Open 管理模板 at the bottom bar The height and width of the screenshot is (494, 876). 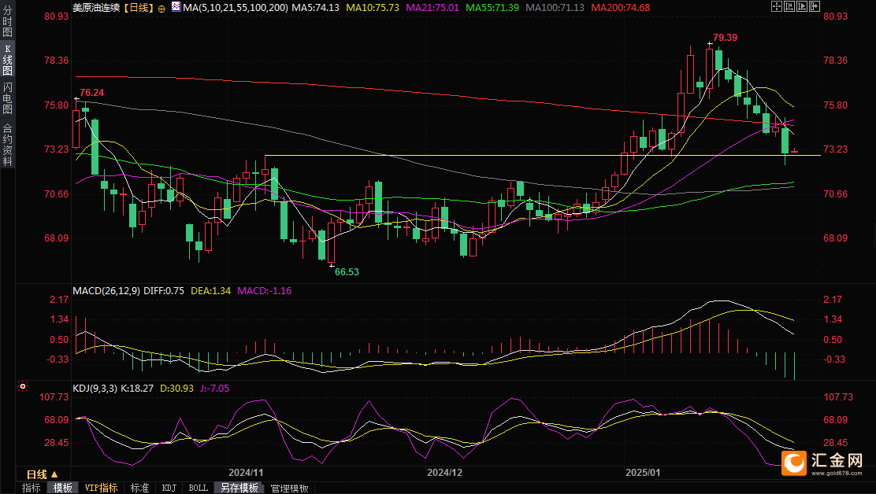pyautogui.click(x=289, y=488)
